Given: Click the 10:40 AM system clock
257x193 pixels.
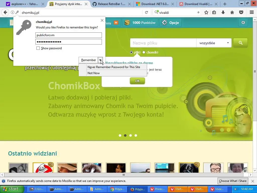Looking at the screenshot, I should pos(247,189).
